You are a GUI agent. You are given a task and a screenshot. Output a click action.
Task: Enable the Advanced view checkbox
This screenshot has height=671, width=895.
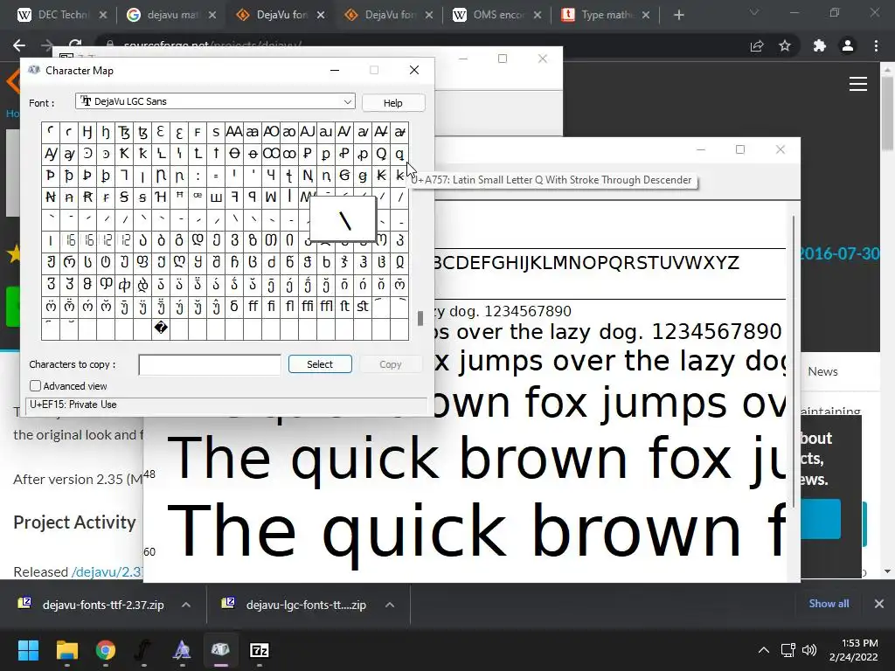(x=35, y=385)
